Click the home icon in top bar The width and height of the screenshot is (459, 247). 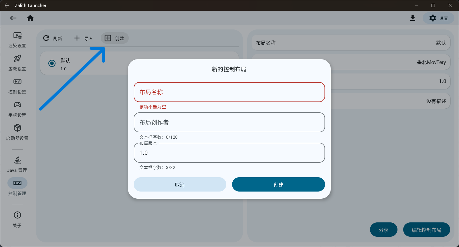click(x=30, y=18)
